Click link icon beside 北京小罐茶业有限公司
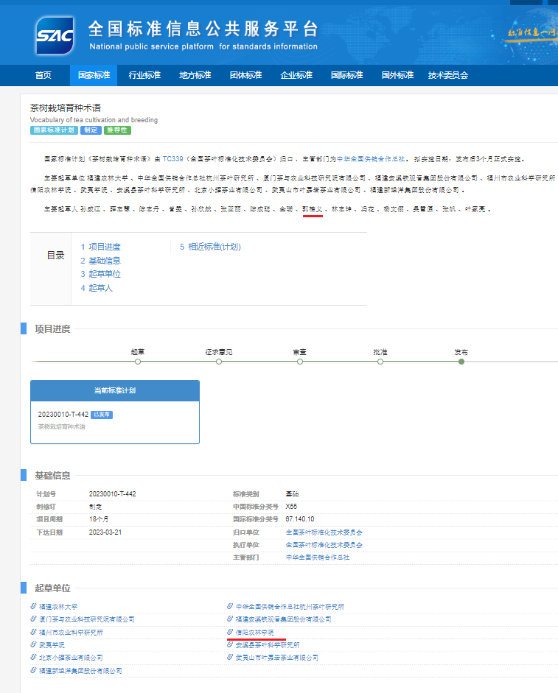This screenshot has width=558, height=693. coord(34,657)
